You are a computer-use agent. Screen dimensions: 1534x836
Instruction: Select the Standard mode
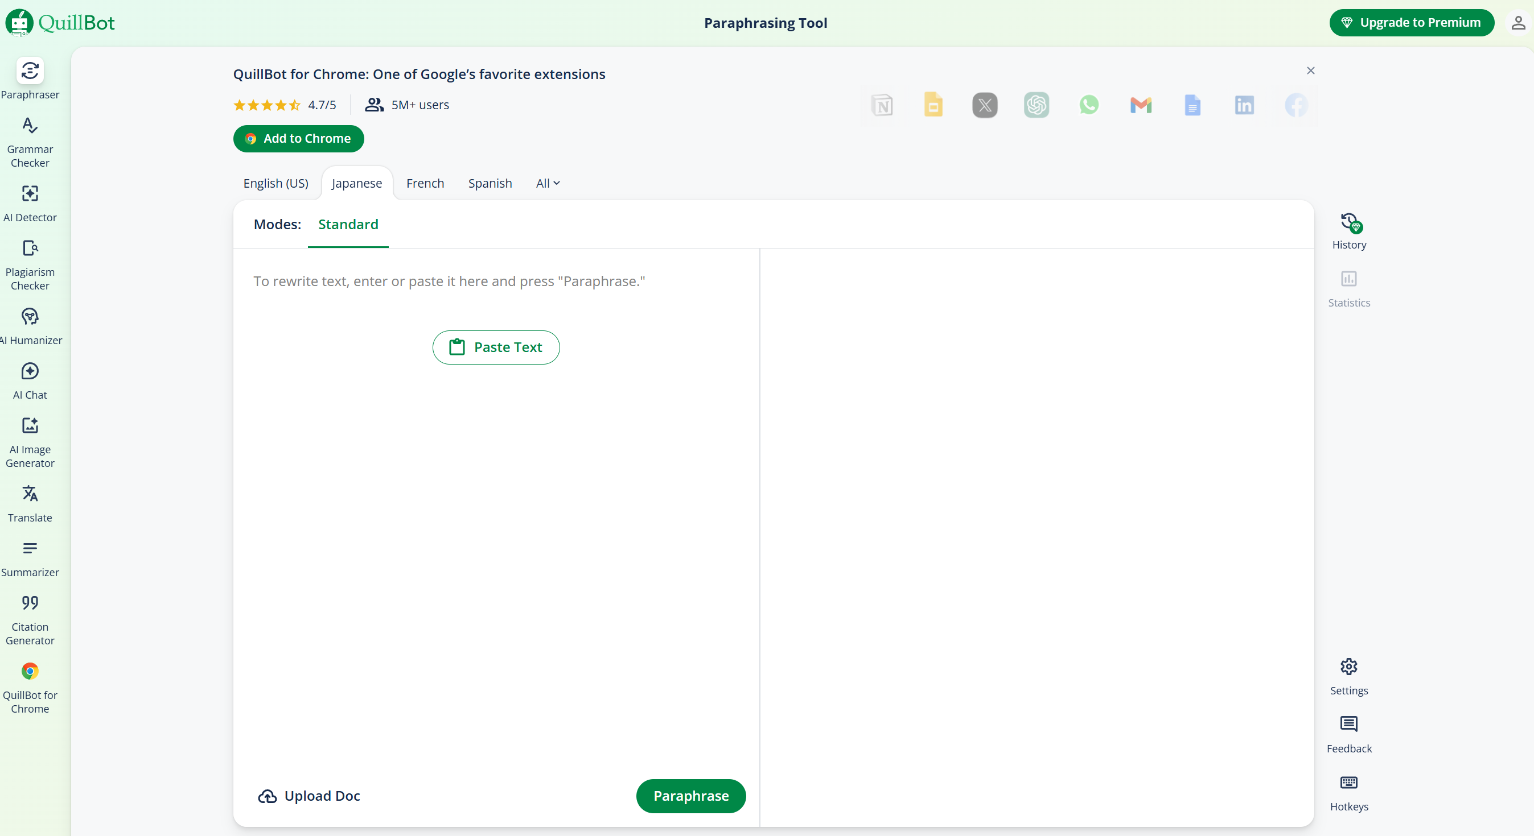click(348, 224)
